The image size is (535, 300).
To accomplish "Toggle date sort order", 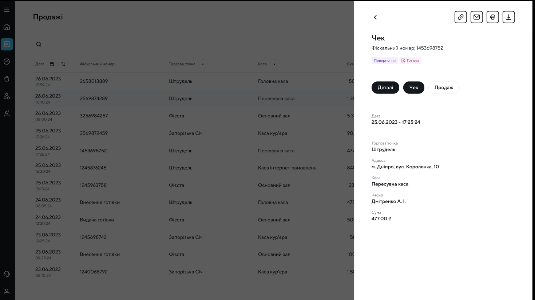I will pos(63,64).
